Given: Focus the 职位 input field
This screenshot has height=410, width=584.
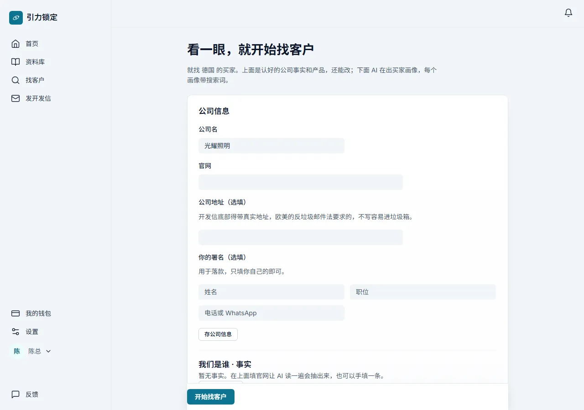Looking at the screenshot, I should 423,292.
